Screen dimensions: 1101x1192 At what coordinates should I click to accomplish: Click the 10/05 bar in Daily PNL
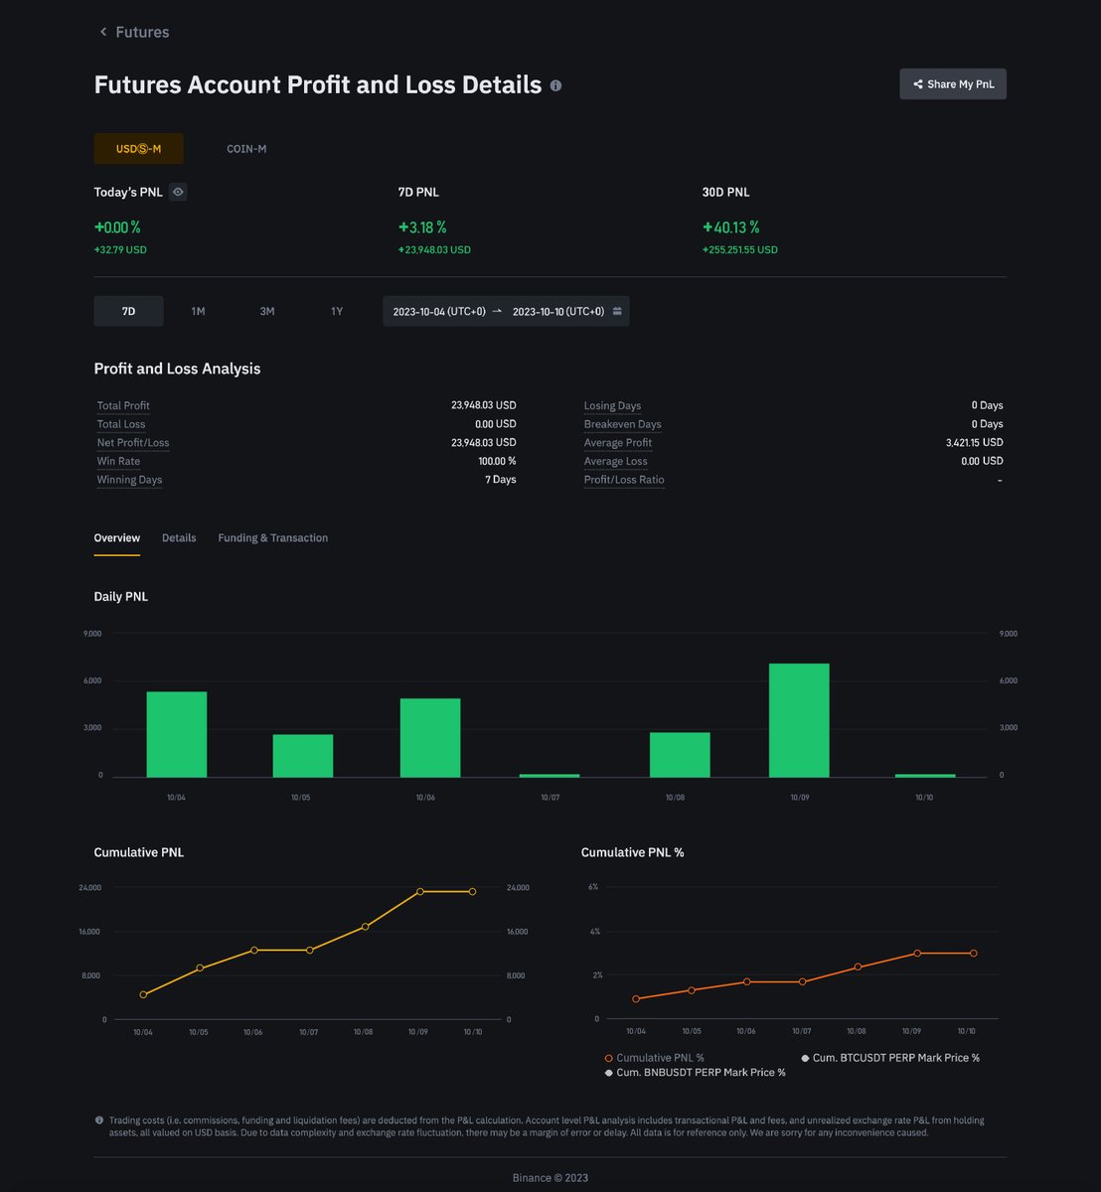point(303,756)
